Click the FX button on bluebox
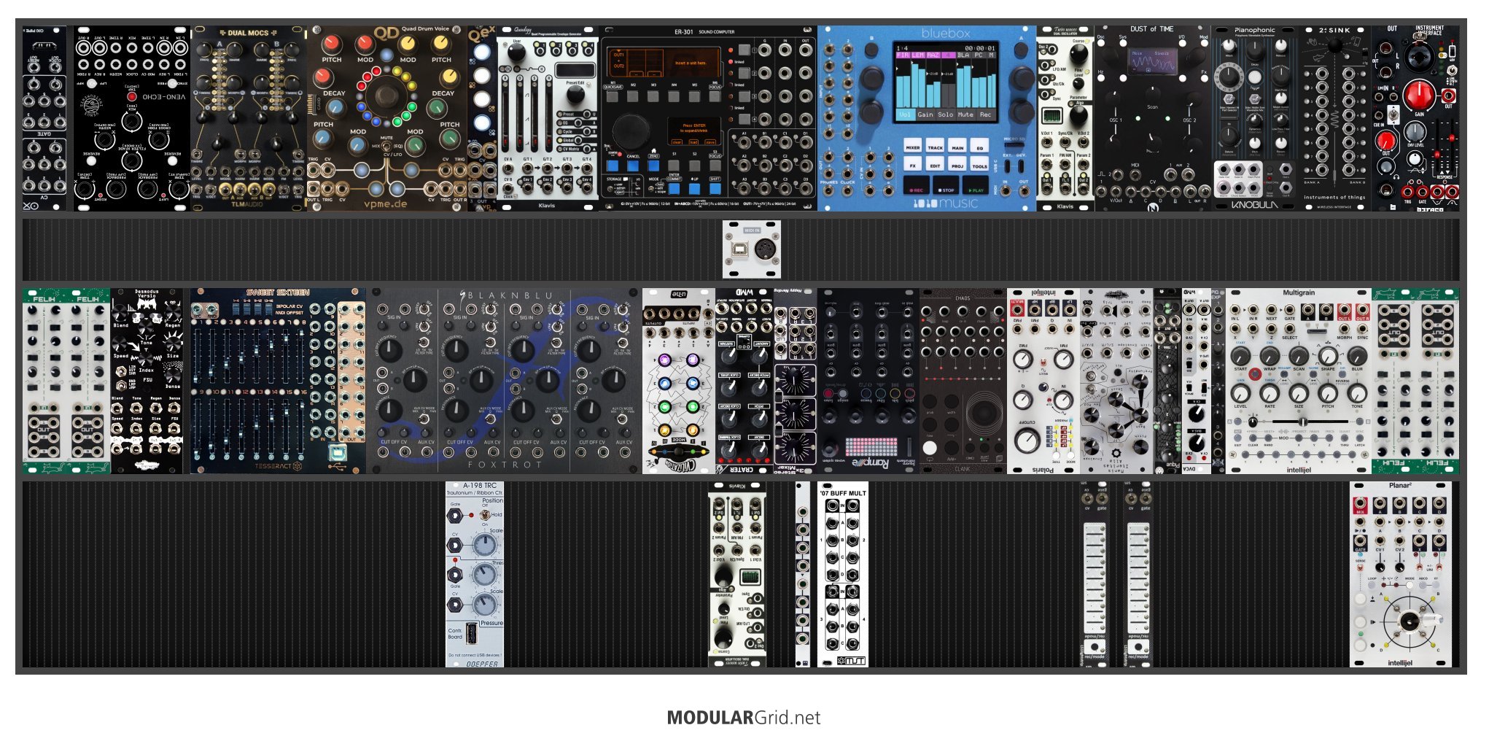 913,165
